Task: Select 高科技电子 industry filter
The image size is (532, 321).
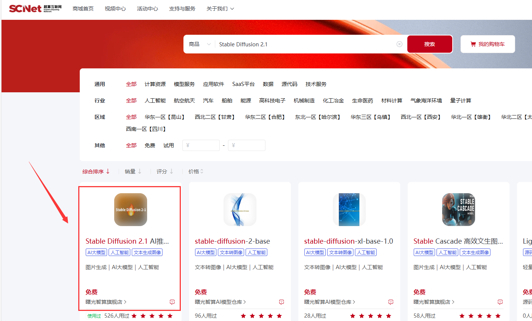Action: (272, 101)
